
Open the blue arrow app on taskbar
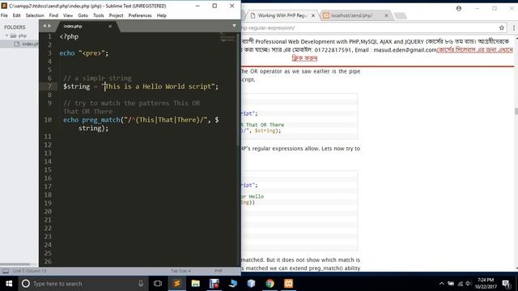pyautogui.click(x=233, y=284)
